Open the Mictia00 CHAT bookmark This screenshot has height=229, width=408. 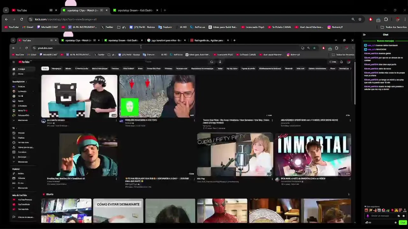pyautogui.click(x=47, y=27)
